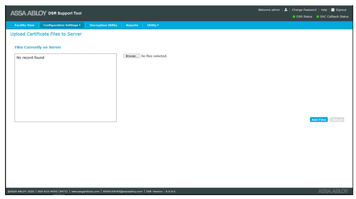This screenshot has width=356, height=199.
Task: Click the 'No files selected.' text
Action: click(154, 56)
